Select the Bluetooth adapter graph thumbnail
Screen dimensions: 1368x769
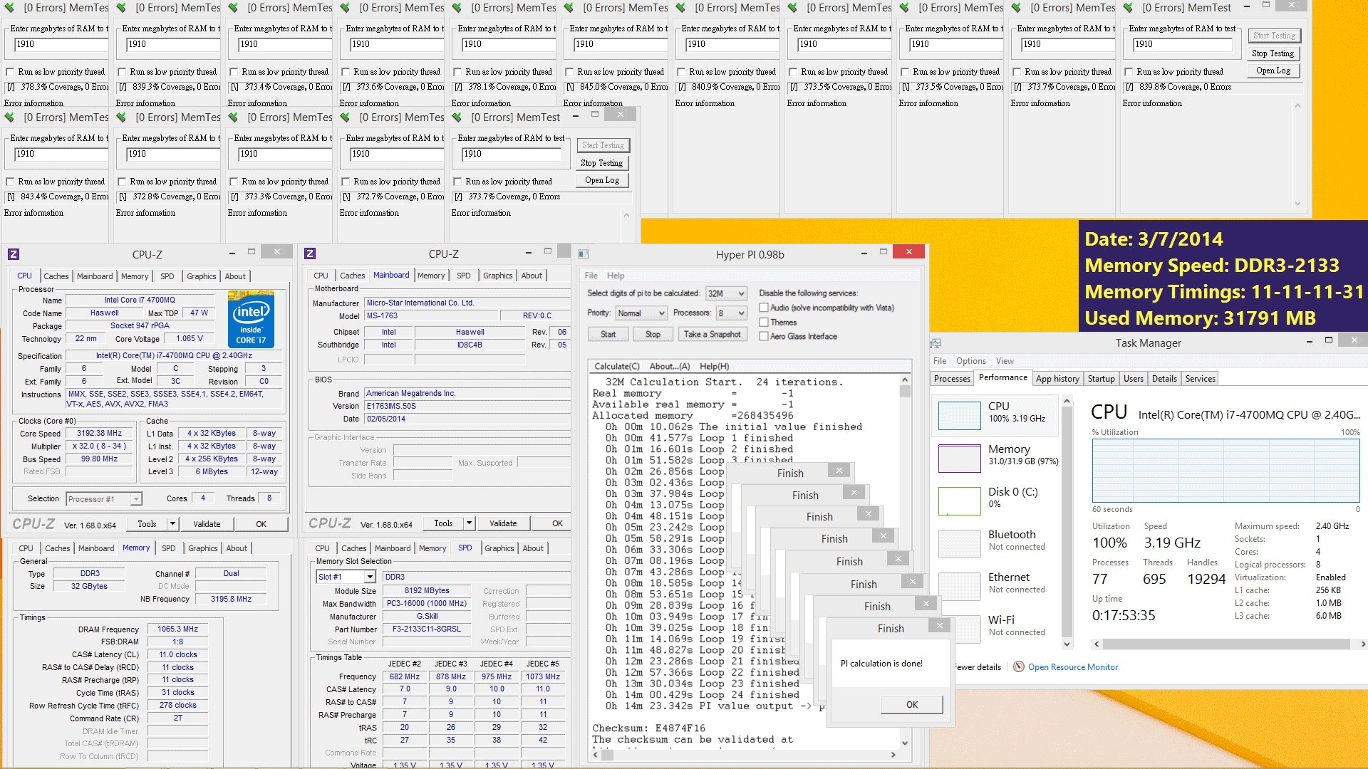959,544
